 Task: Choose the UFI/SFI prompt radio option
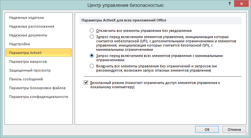click(x=92, y=37)
